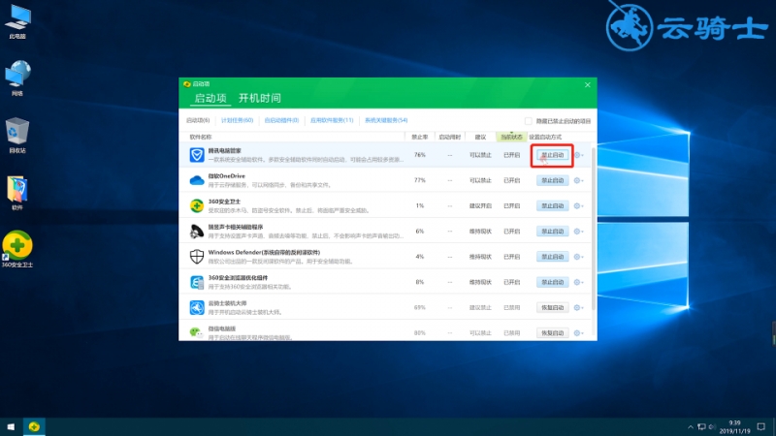Screen dimensions: 776x436
Task: Click 禁止启动 for 微软OneDrive
Action: 552,180
